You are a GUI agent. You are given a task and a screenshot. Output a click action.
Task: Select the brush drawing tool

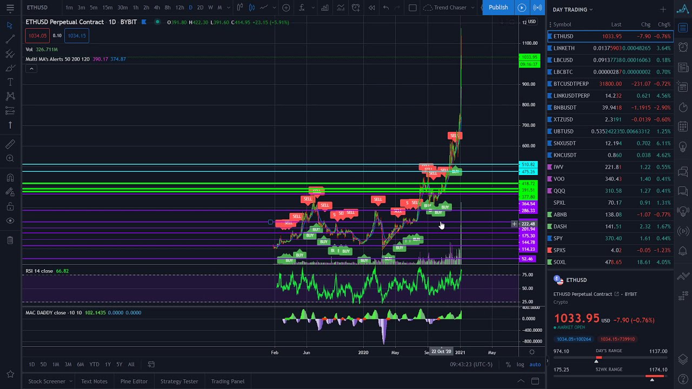coord(10,68)
